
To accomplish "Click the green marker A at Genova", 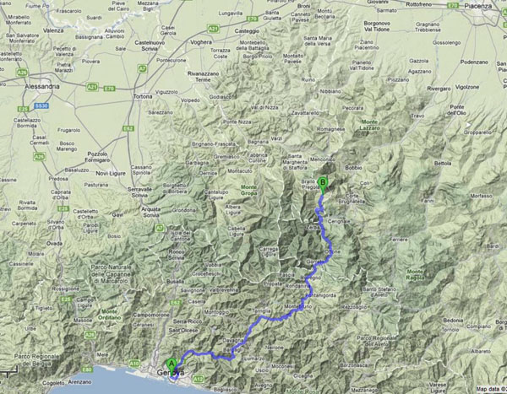I will pyautogui.click(x=172, y=364).
